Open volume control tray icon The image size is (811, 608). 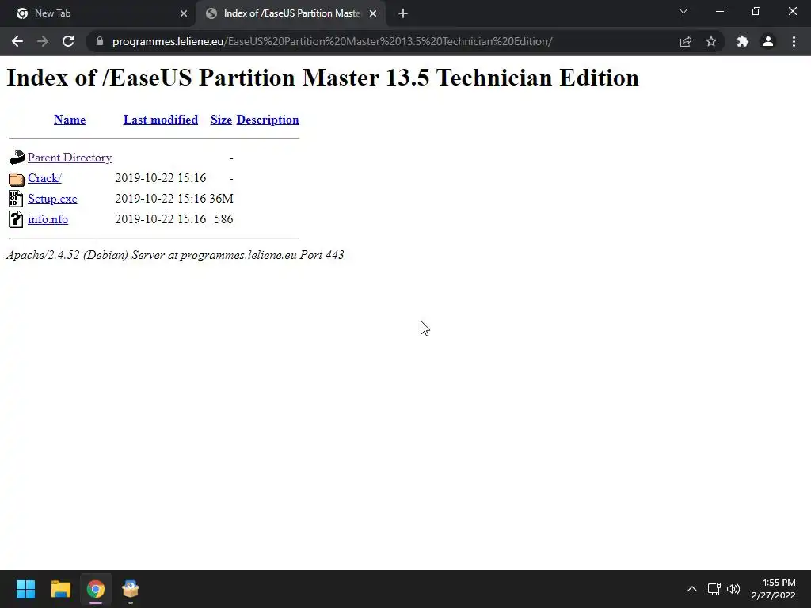(733, 589)
